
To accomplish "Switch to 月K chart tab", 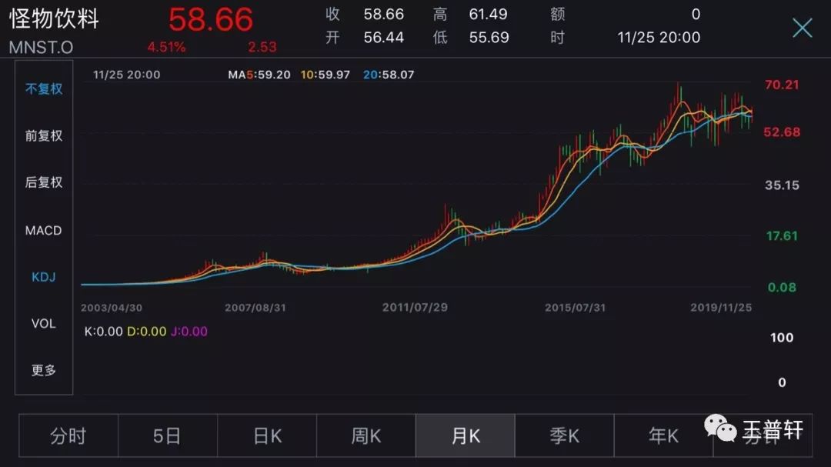I will 466,435.
